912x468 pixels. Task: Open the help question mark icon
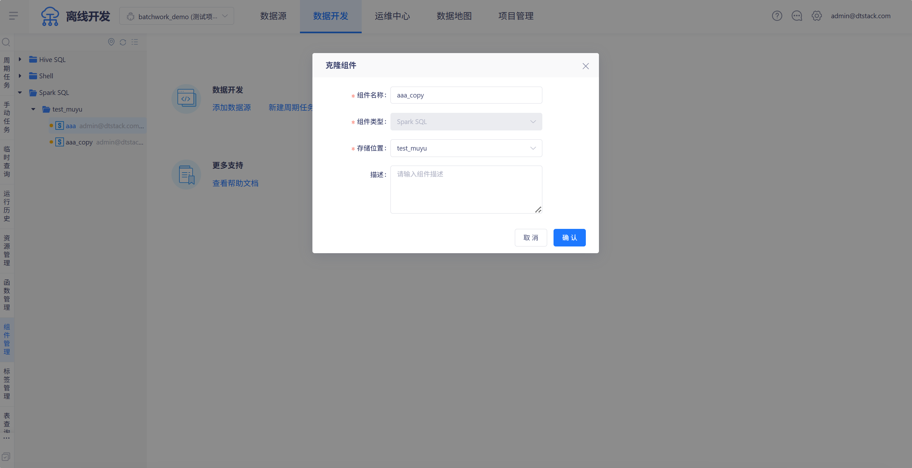[x=777, y=16]
